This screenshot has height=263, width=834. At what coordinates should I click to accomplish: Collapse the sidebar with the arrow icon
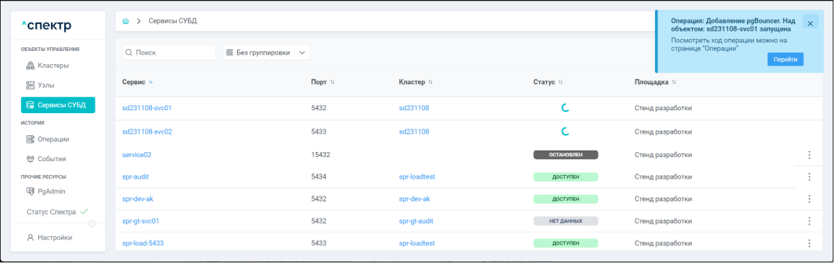[92, 223]
